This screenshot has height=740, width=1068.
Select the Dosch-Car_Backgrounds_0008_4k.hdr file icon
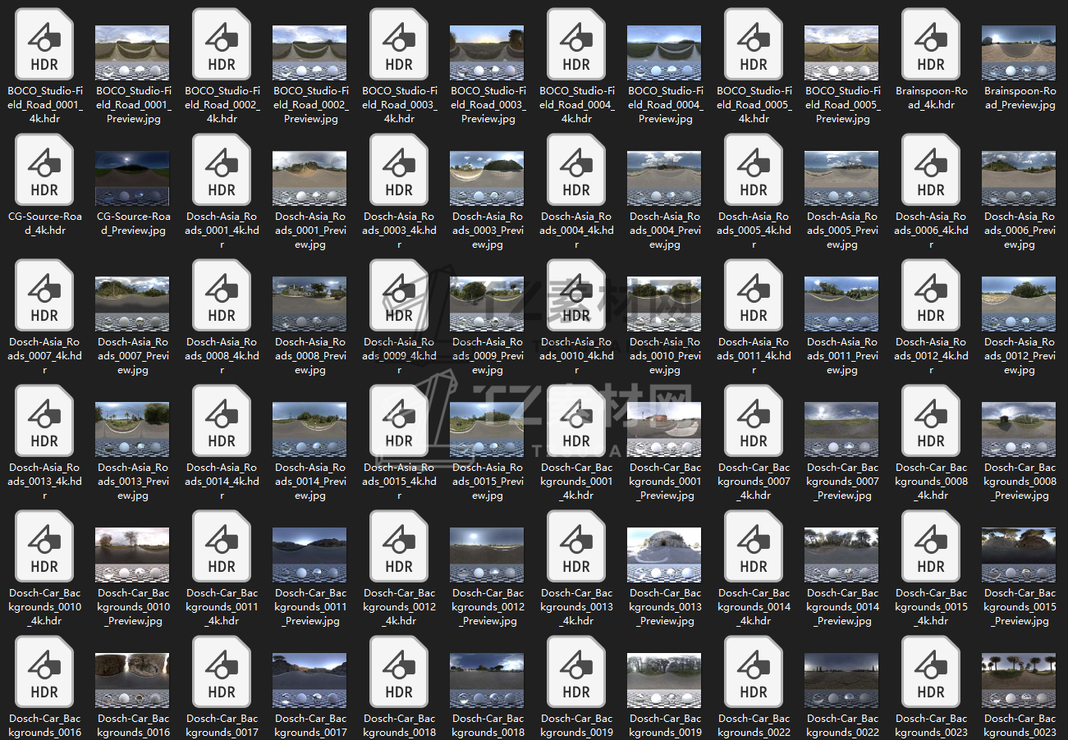931,422
